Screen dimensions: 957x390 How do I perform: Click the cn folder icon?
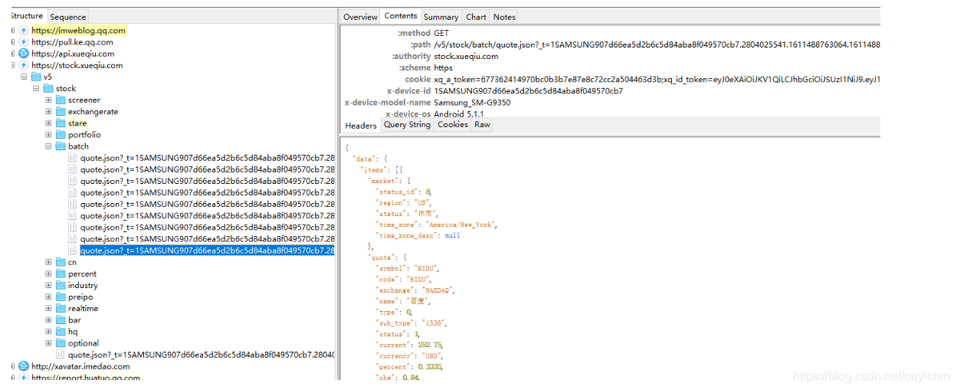[61, 262]
